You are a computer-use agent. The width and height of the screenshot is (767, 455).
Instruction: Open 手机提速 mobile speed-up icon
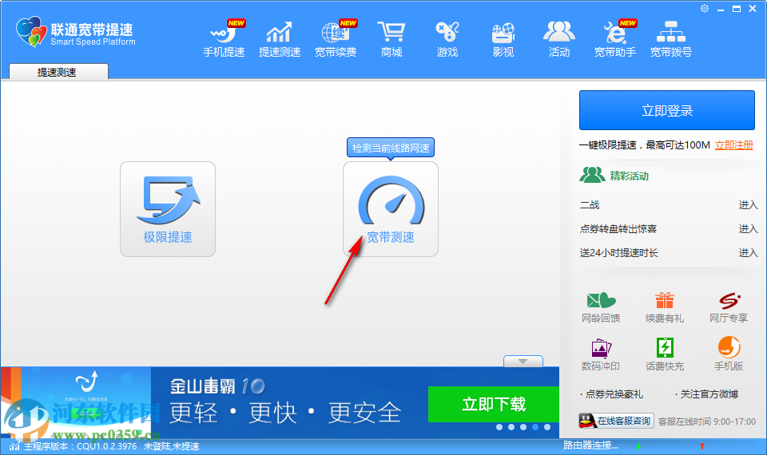pos(224,39)
